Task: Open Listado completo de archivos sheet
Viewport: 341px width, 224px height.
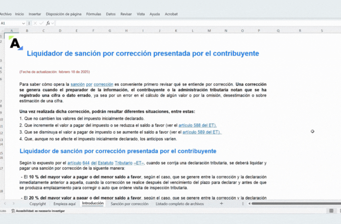Action: [180, 204]
